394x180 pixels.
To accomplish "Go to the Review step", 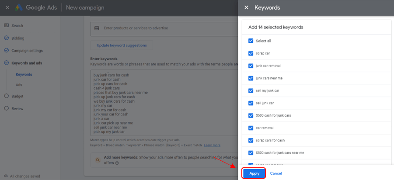I will (x=17, y=109).
